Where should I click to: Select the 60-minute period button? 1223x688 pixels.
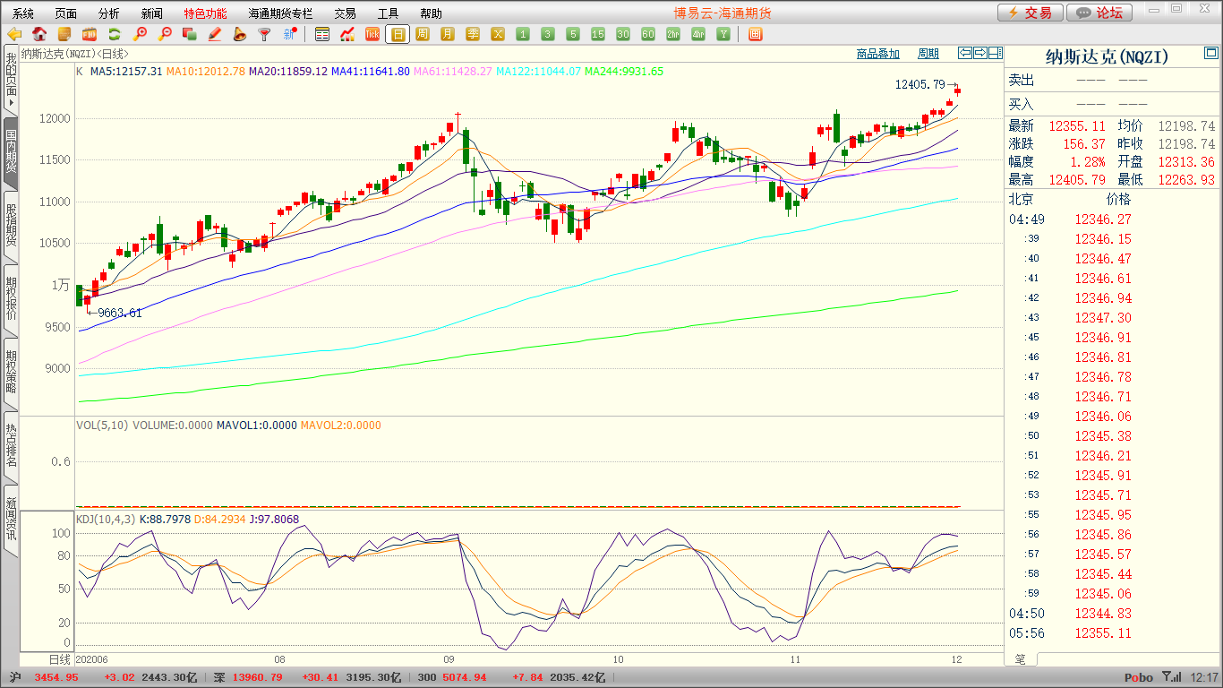pos(648,34)
